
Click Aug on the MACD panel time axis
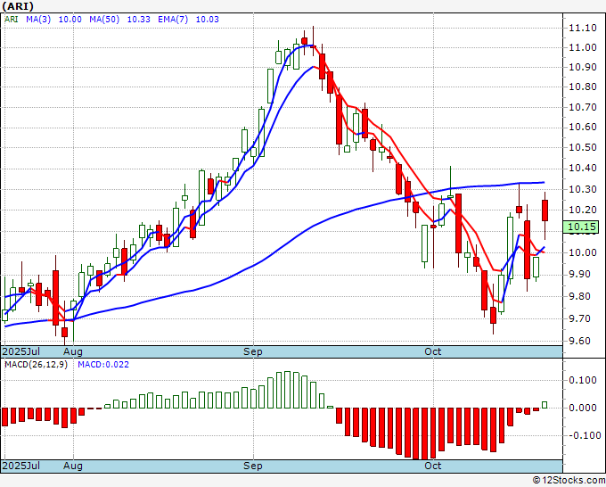[x=73, y=466]
